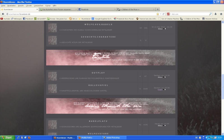Image resolution: width=224 pixels, height=140 pixels.
Task: Open the NEDesigns bookmark
Action: [x=17, y=19]
